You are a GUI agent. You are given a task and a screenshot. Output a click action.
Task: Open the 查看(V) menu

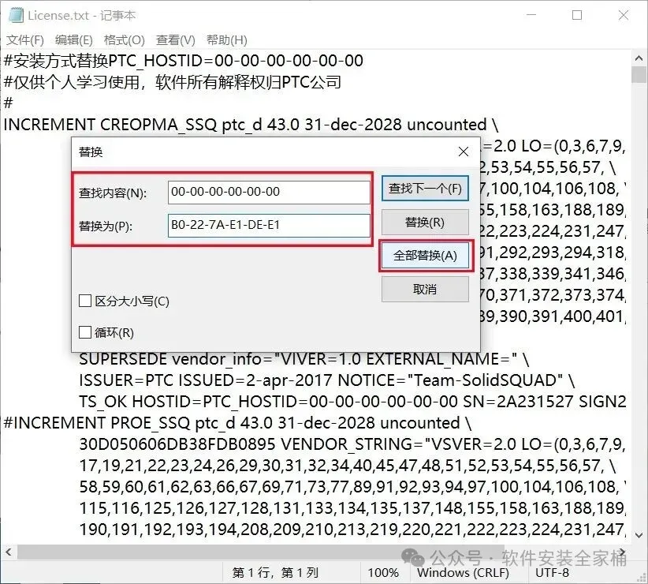[175, 40]
